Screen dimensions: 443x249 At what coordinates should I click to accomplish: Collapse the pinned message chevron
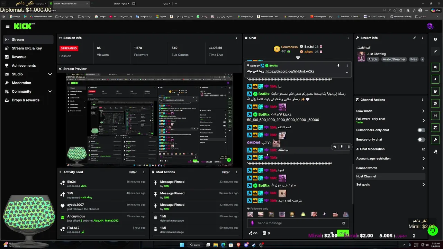coord(347,72)
